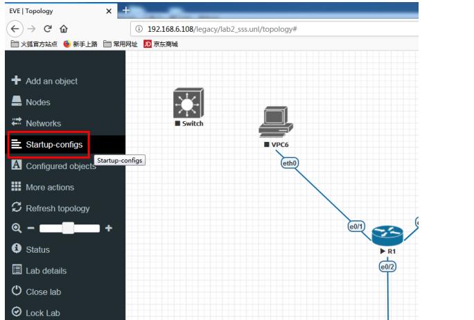Viewport: 474px width, 320px height.
Task: Click the Status info icon
Action: 17,249
